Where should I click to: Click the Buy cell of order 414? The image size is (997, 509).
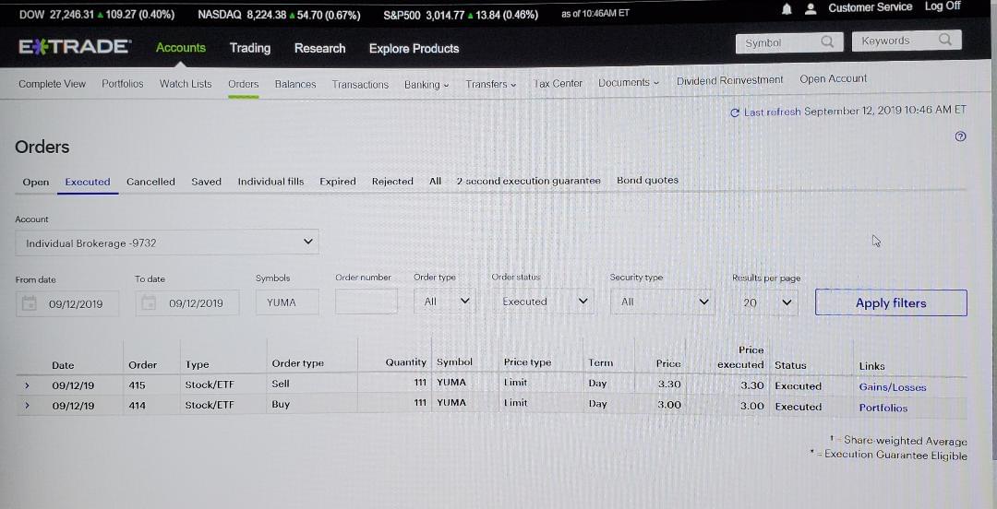point(281,404)
